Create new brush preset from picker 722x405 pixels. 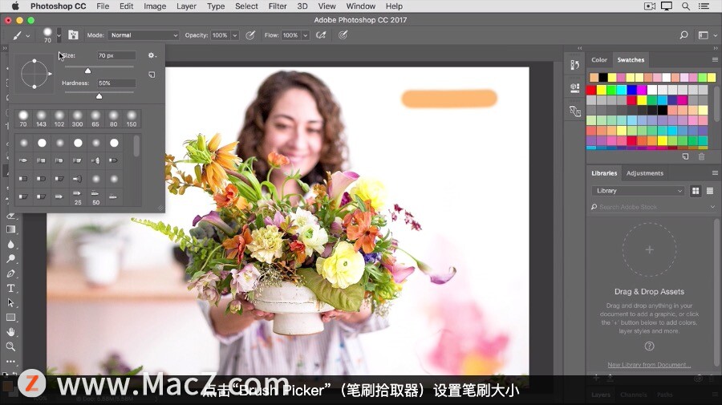152,75
